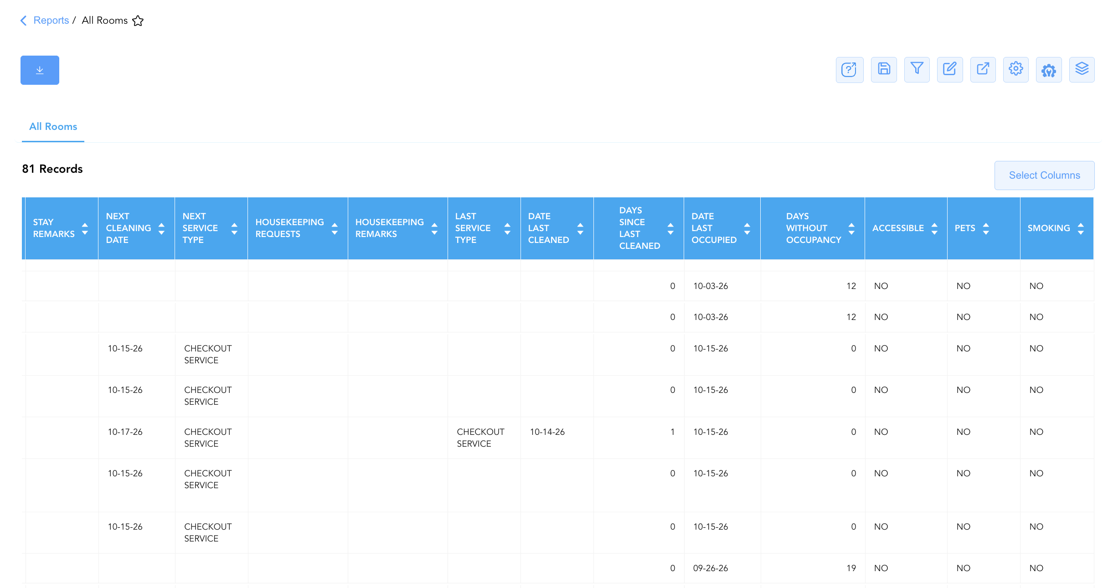1103x588 pixels.
Task: Click the external link export icon
Action: click(983, 69)
